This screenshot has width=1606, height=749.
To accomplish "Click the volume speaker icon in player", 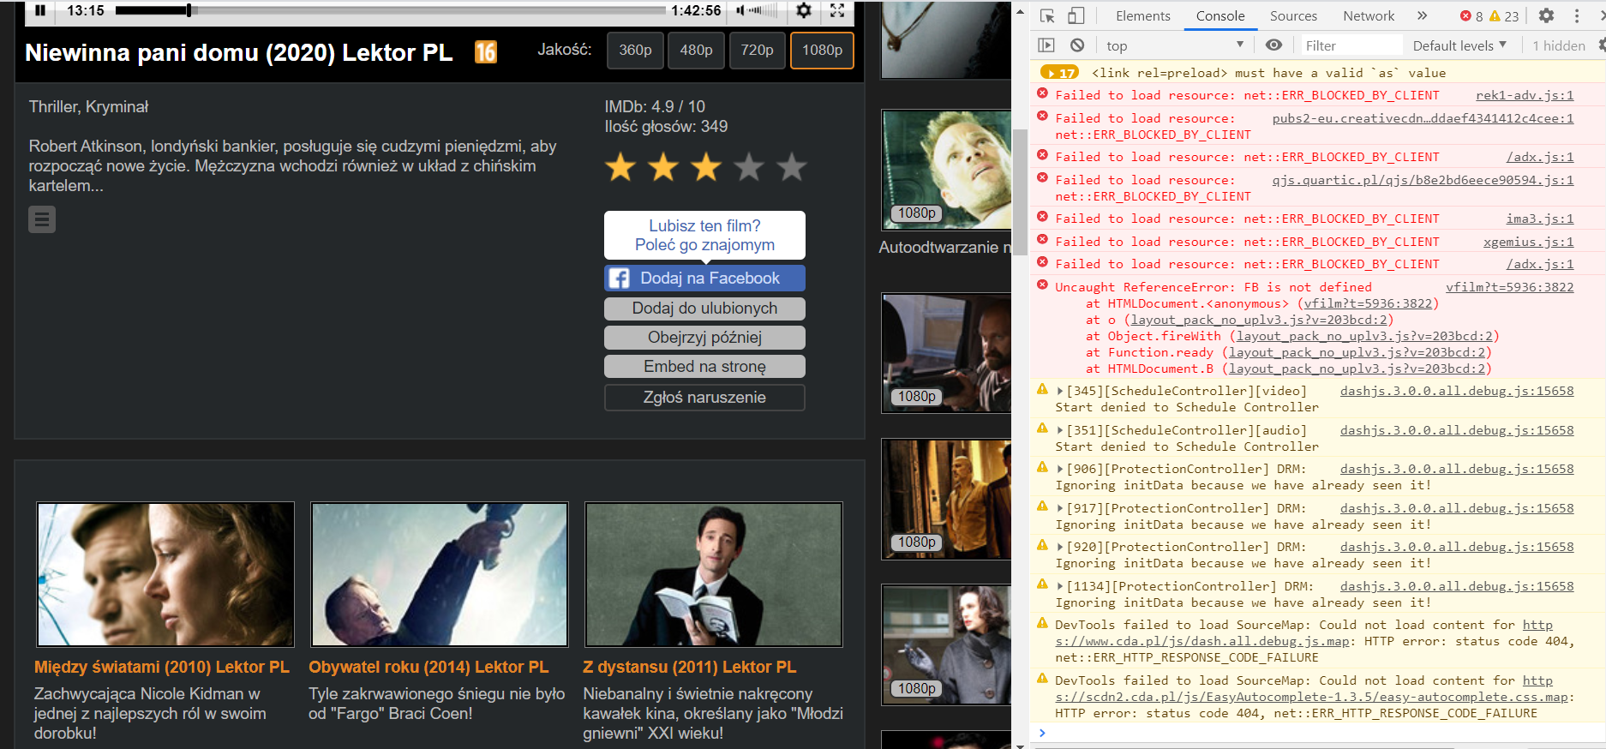I will click(740, 10).
